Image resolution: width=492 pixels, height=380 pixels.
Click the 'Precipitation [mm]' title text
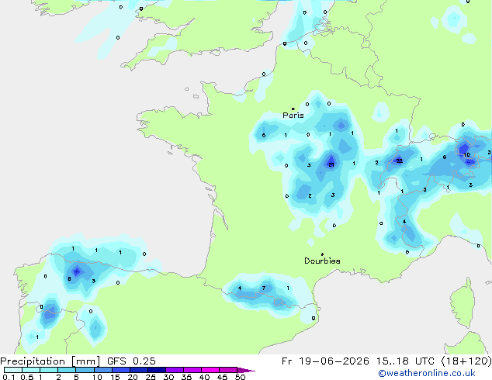[50, 361]
